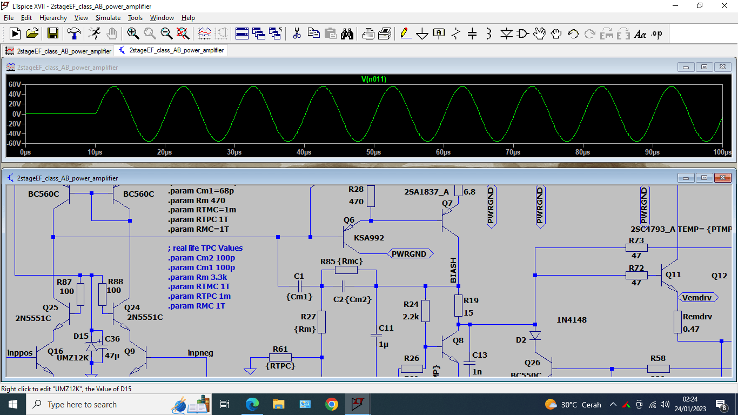This screenshot has width=738, height=415.
Task: Select the Resistor placement tool
Action: tap(455, 34)
